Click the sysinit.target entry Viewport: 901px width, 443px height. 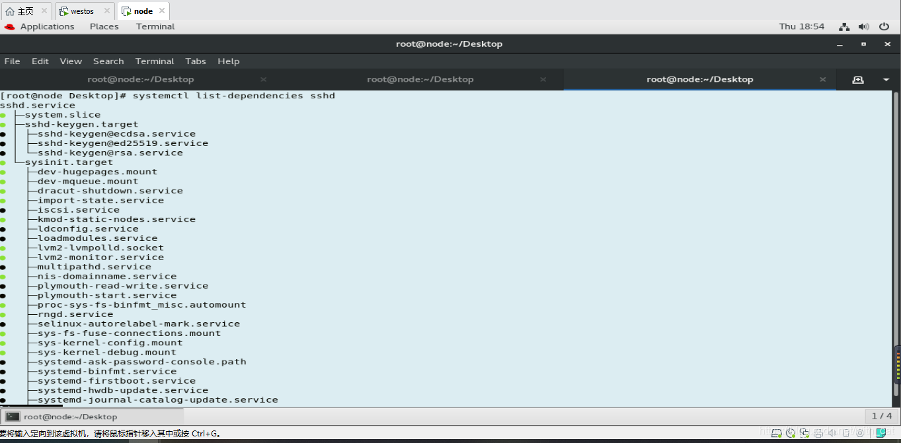tap(69, 162)
